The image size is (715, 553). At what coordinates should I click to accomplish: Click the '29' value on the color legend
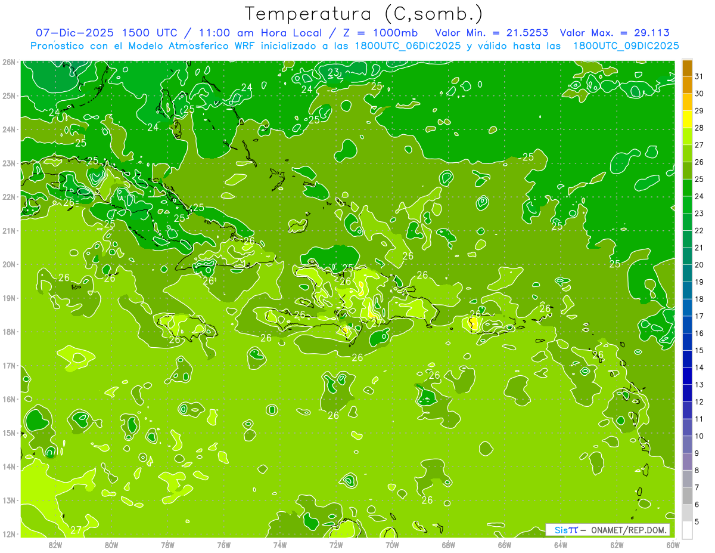(x=699, y=110)
